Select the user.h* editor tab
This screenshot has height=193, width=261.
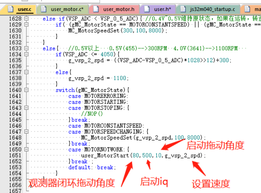(162, 9)
